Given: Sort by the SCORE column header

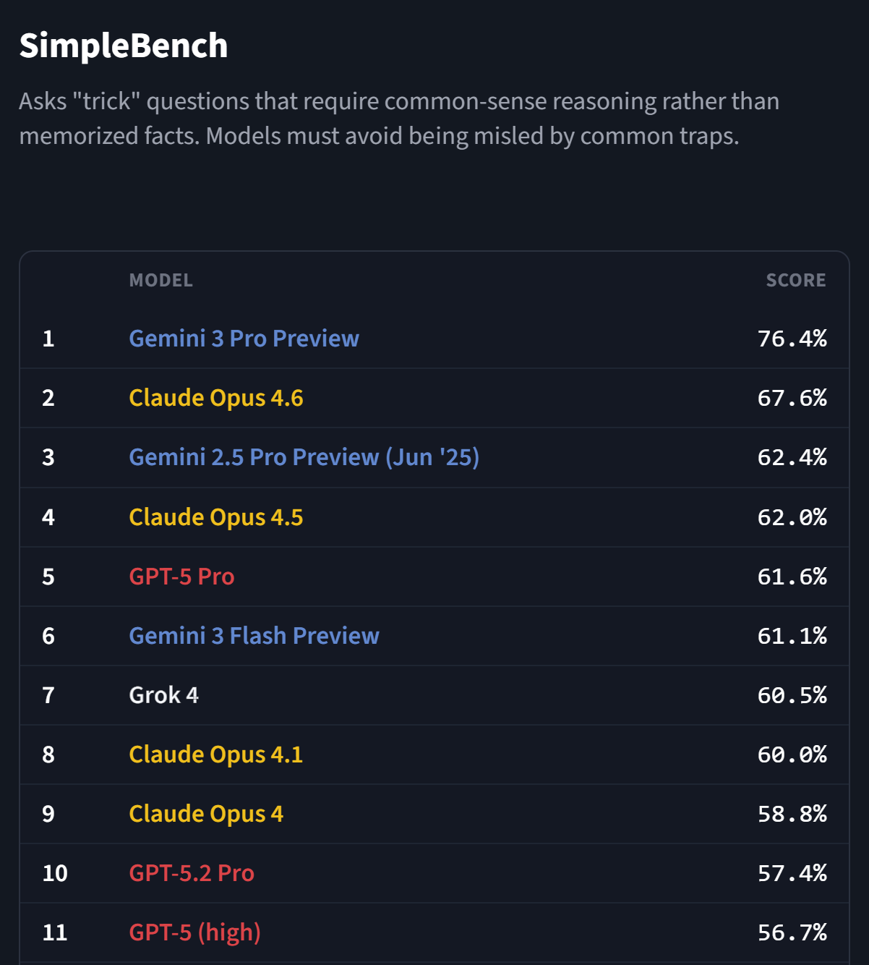Looking at the screenshot, I should [795, 281].
